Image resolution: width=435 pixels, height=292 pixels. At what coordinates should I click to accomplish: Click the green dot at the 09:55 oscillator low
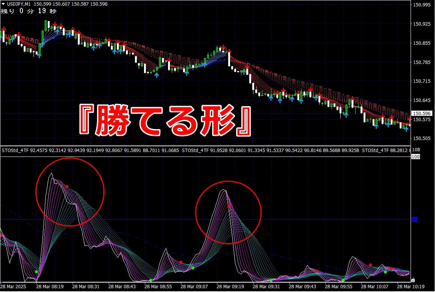coord(343,280)
